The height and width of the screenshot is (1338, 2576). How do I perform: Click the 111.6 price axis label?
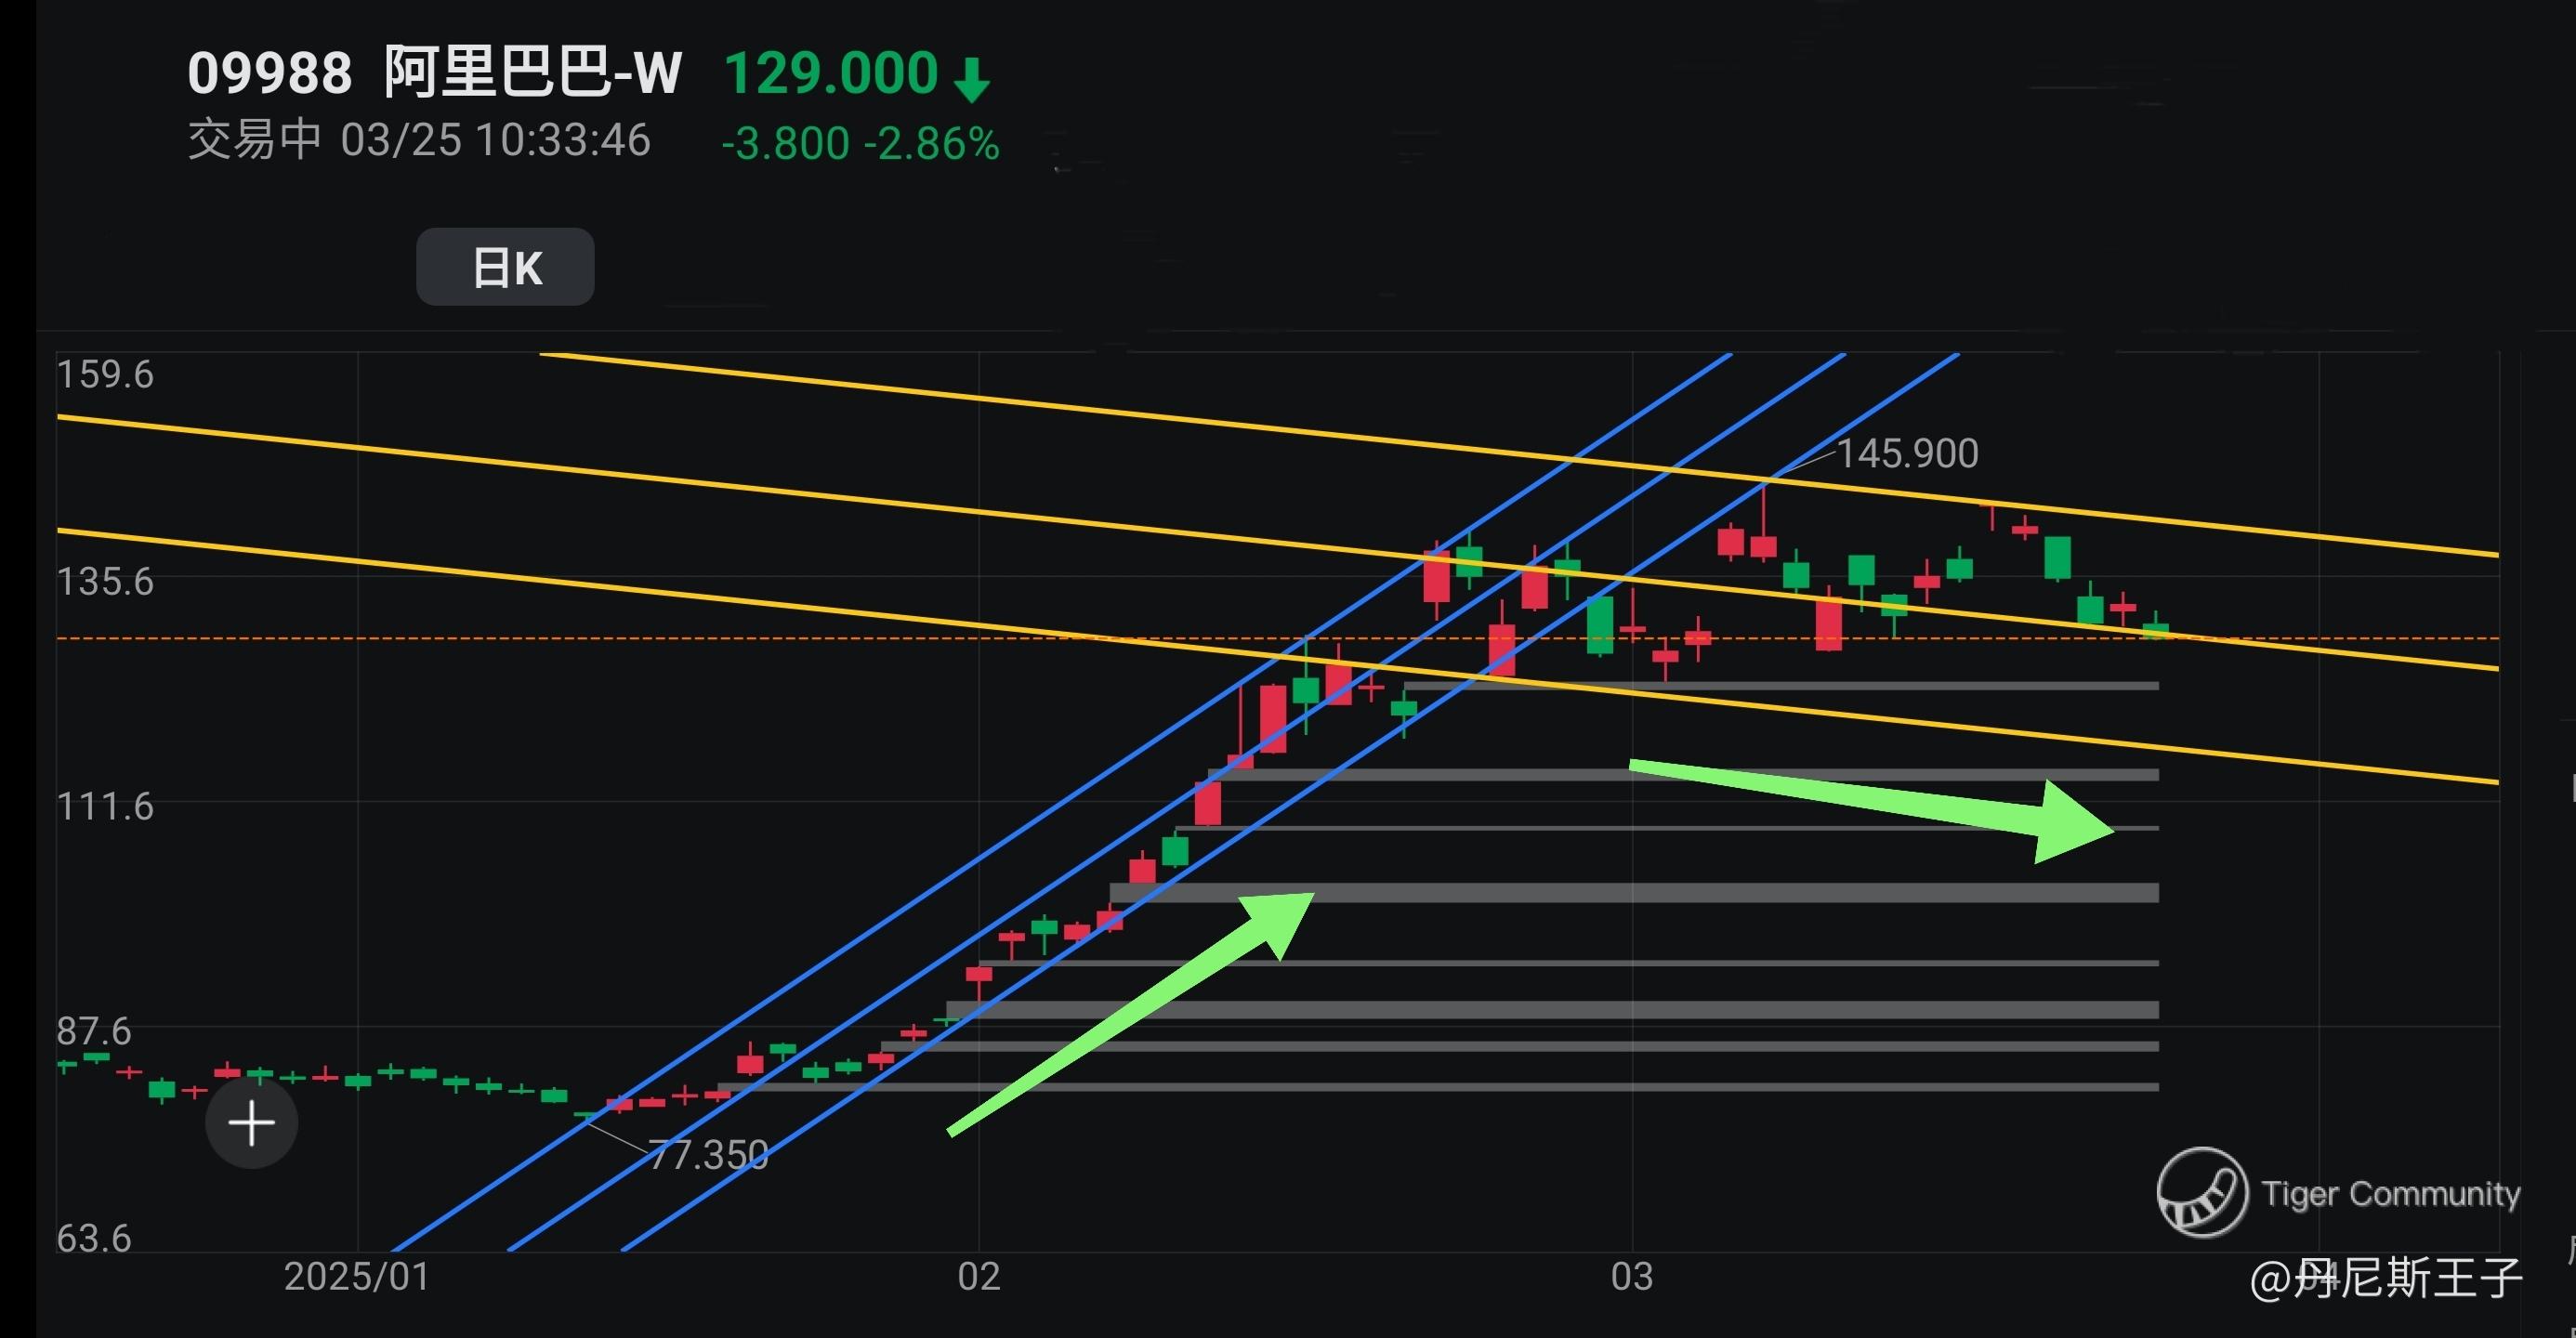[x=105, y=806]
